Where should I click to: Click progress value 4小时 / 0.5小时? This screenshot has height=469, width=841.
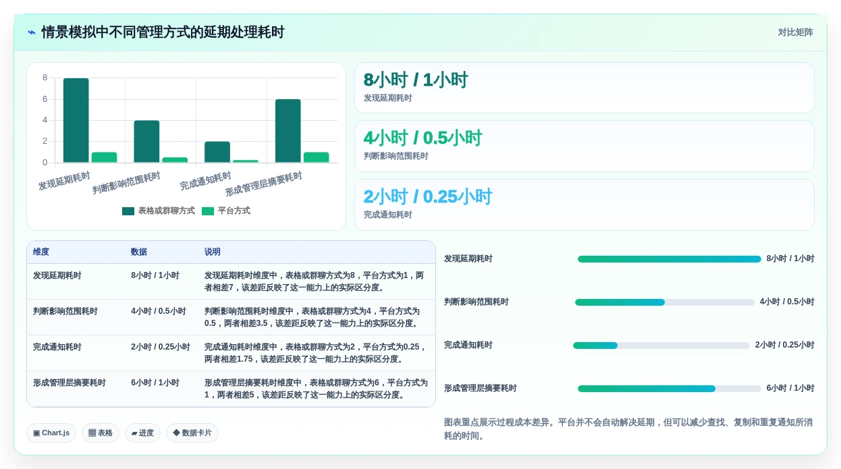pyautogui.click(x=787, y=302)
